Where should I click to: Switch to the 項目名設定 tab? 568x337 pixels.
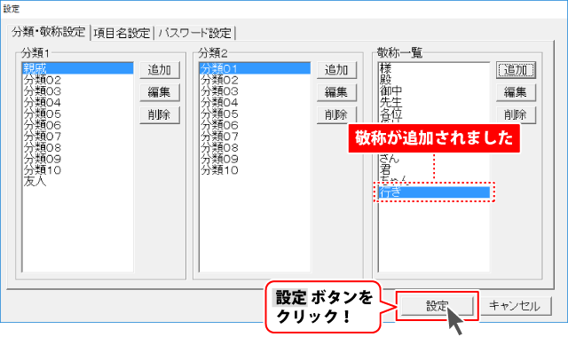(x=122, y=33)
